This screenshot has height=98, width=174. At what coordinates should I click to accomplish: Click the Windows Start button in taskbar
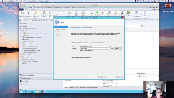[x=21, y=92]
